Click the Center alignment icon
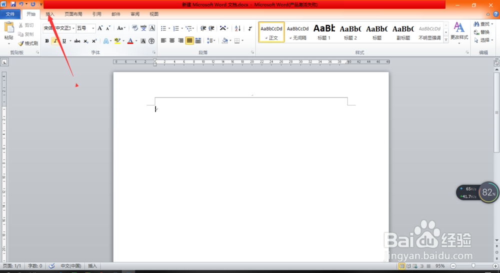 (x=172, y=40)
